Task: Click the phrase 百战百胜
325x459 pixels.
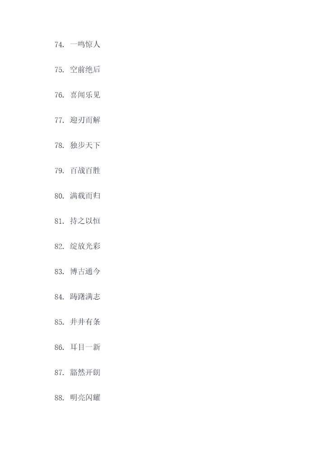Action: pyautogui.click(x=85, y=171)
